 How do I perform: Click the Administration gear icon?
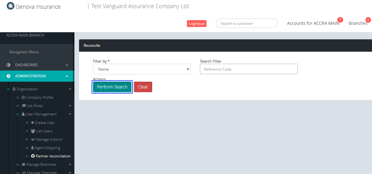click(x=8, y=76)
